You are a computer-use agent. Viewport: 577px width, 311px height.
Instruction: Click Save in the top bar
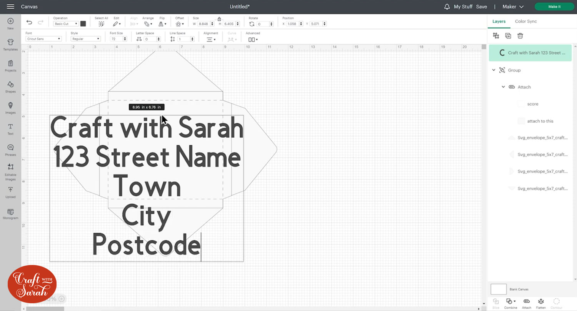click(481, 7)
